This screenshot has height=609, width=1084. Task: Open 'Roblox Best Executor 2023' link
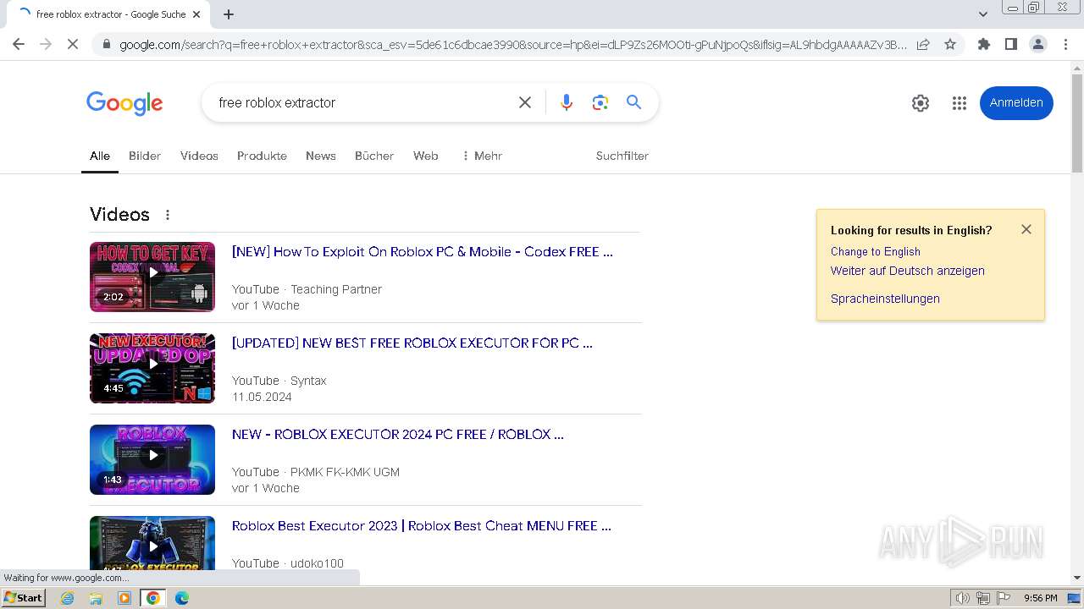click(422, 525)
